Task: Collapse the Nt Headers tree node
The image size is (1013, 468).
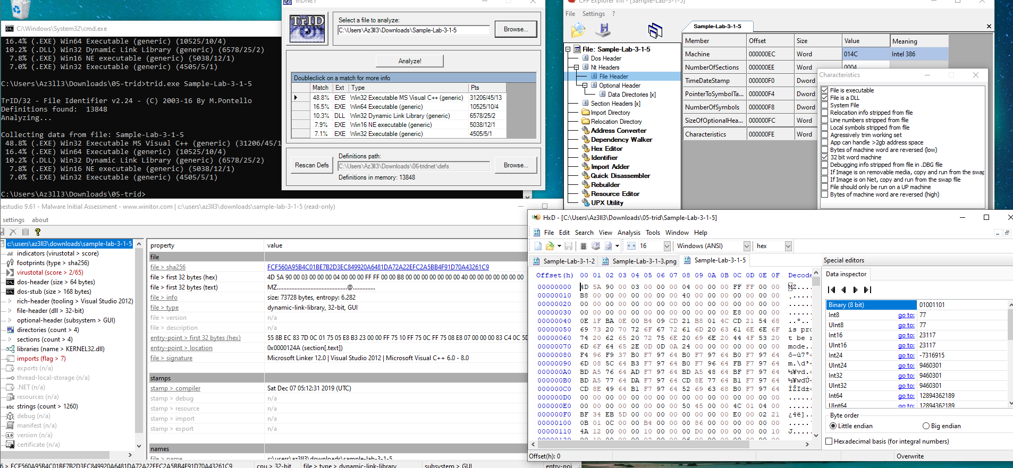Action: coord(576,67)
